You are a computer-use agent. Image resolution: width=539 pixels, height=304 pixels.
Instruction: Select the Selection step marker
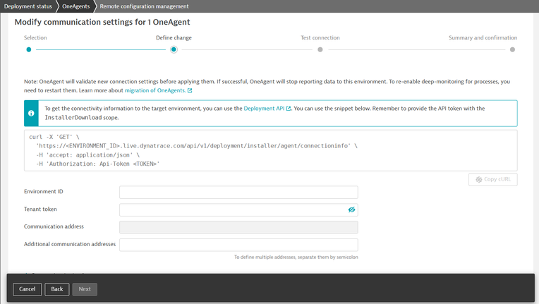coord(29,49)
